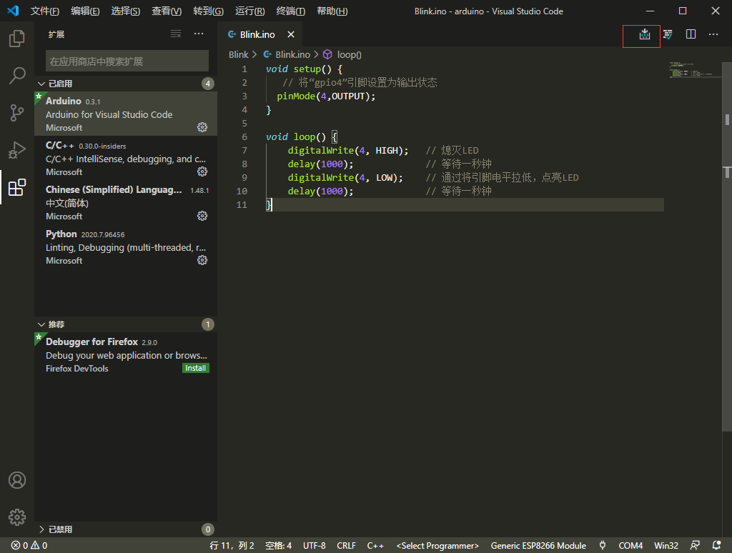Change indentation 空格: 4 setting
The width and height of the screenshot is (732, 553).
[x=278, y=545]
